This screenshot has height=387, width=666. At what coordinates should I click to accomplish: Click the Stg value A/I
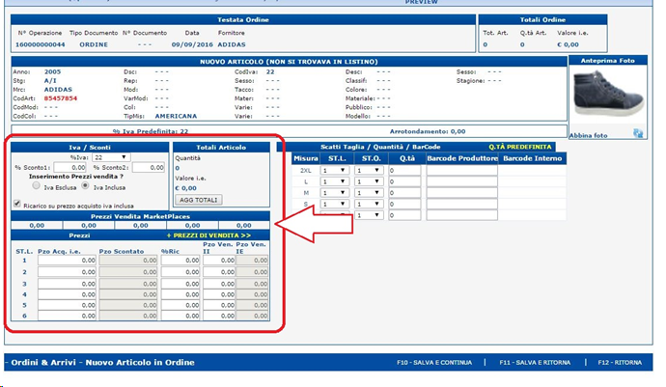(50, 81)
